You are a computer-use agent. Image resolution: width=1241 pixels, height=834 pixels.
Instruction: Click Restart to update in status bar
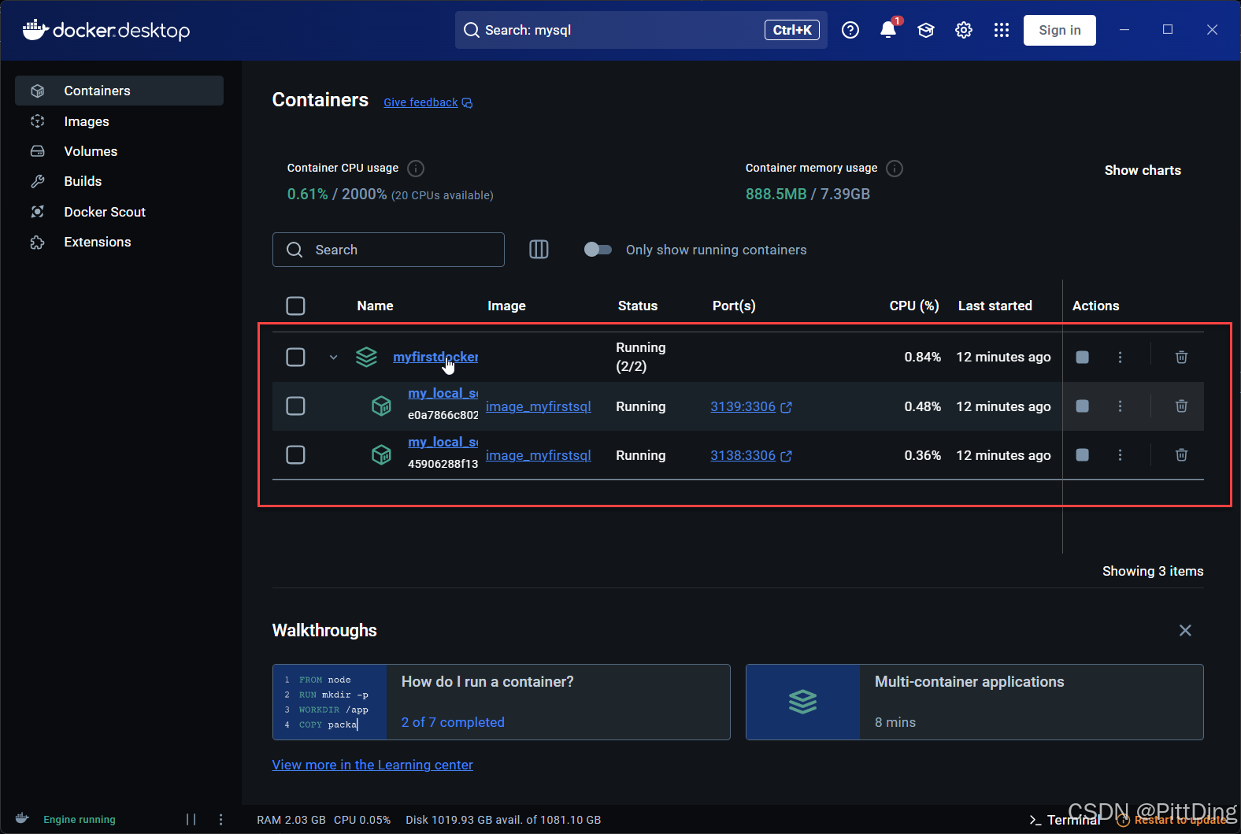1172,820
